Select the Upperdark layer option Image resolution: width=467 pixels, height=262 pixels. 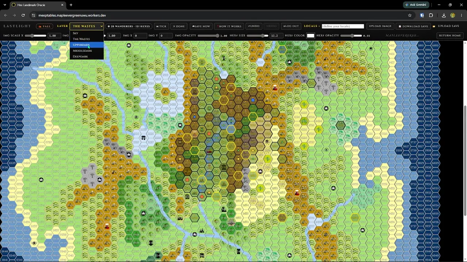pyautogui.click(x=86, y=45)
